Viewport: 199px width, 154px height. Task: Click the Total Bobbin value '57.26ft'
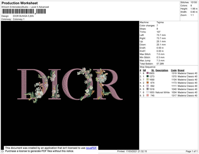160,64
